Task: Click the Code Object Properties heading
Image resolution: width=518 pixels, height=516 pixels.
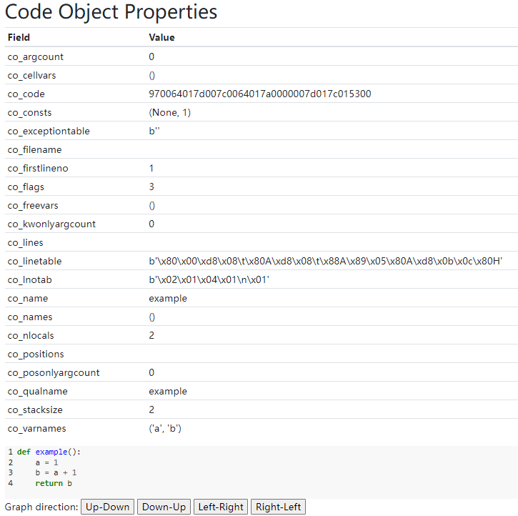Action: pos(111,12)
